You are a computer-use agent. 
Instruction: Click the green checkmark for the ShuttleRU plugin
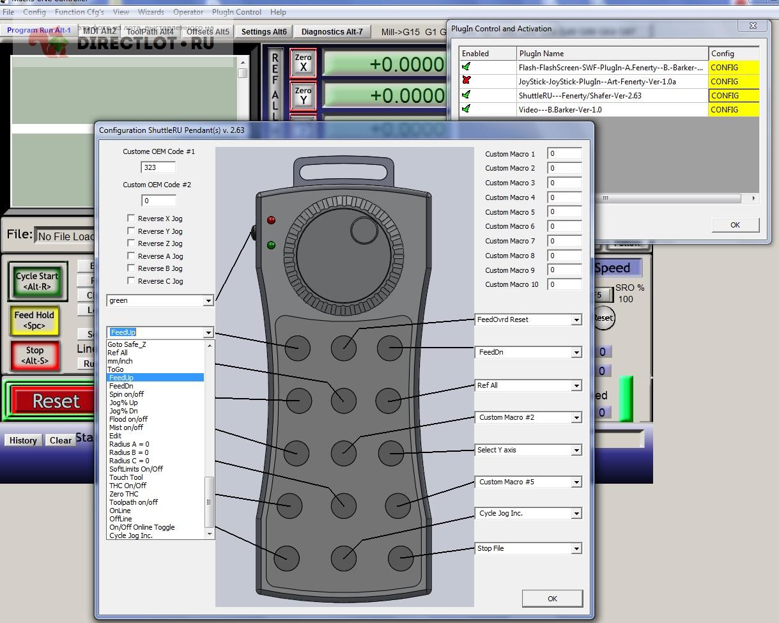pyautogui.click(x=467, y=95)
